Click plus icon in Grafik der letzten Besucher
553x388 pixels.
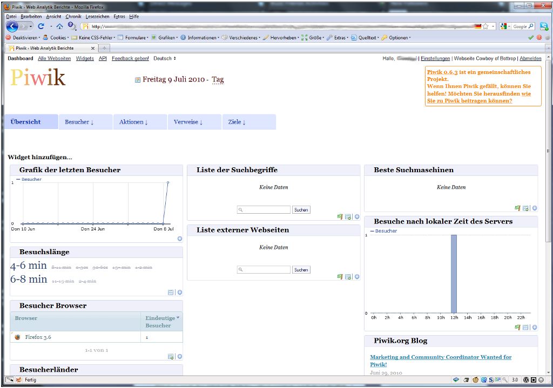[x=179, y=239]
